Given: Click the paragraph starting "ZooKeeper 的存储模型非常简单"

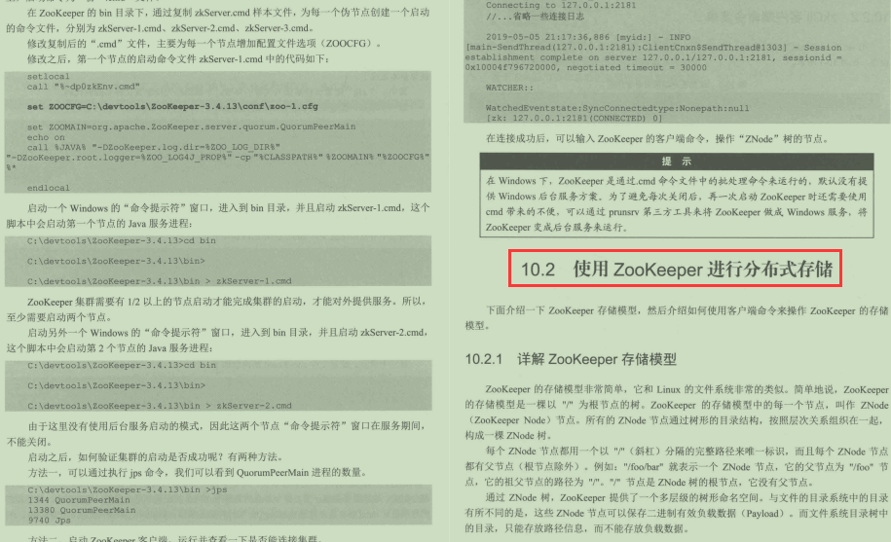Looking at the screenshot, I should point(676,413).
